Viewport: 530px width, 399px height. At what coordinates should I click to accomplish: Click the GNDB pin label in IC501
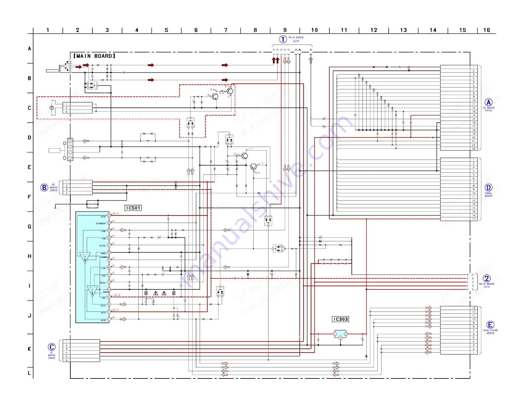click(103, 254)
